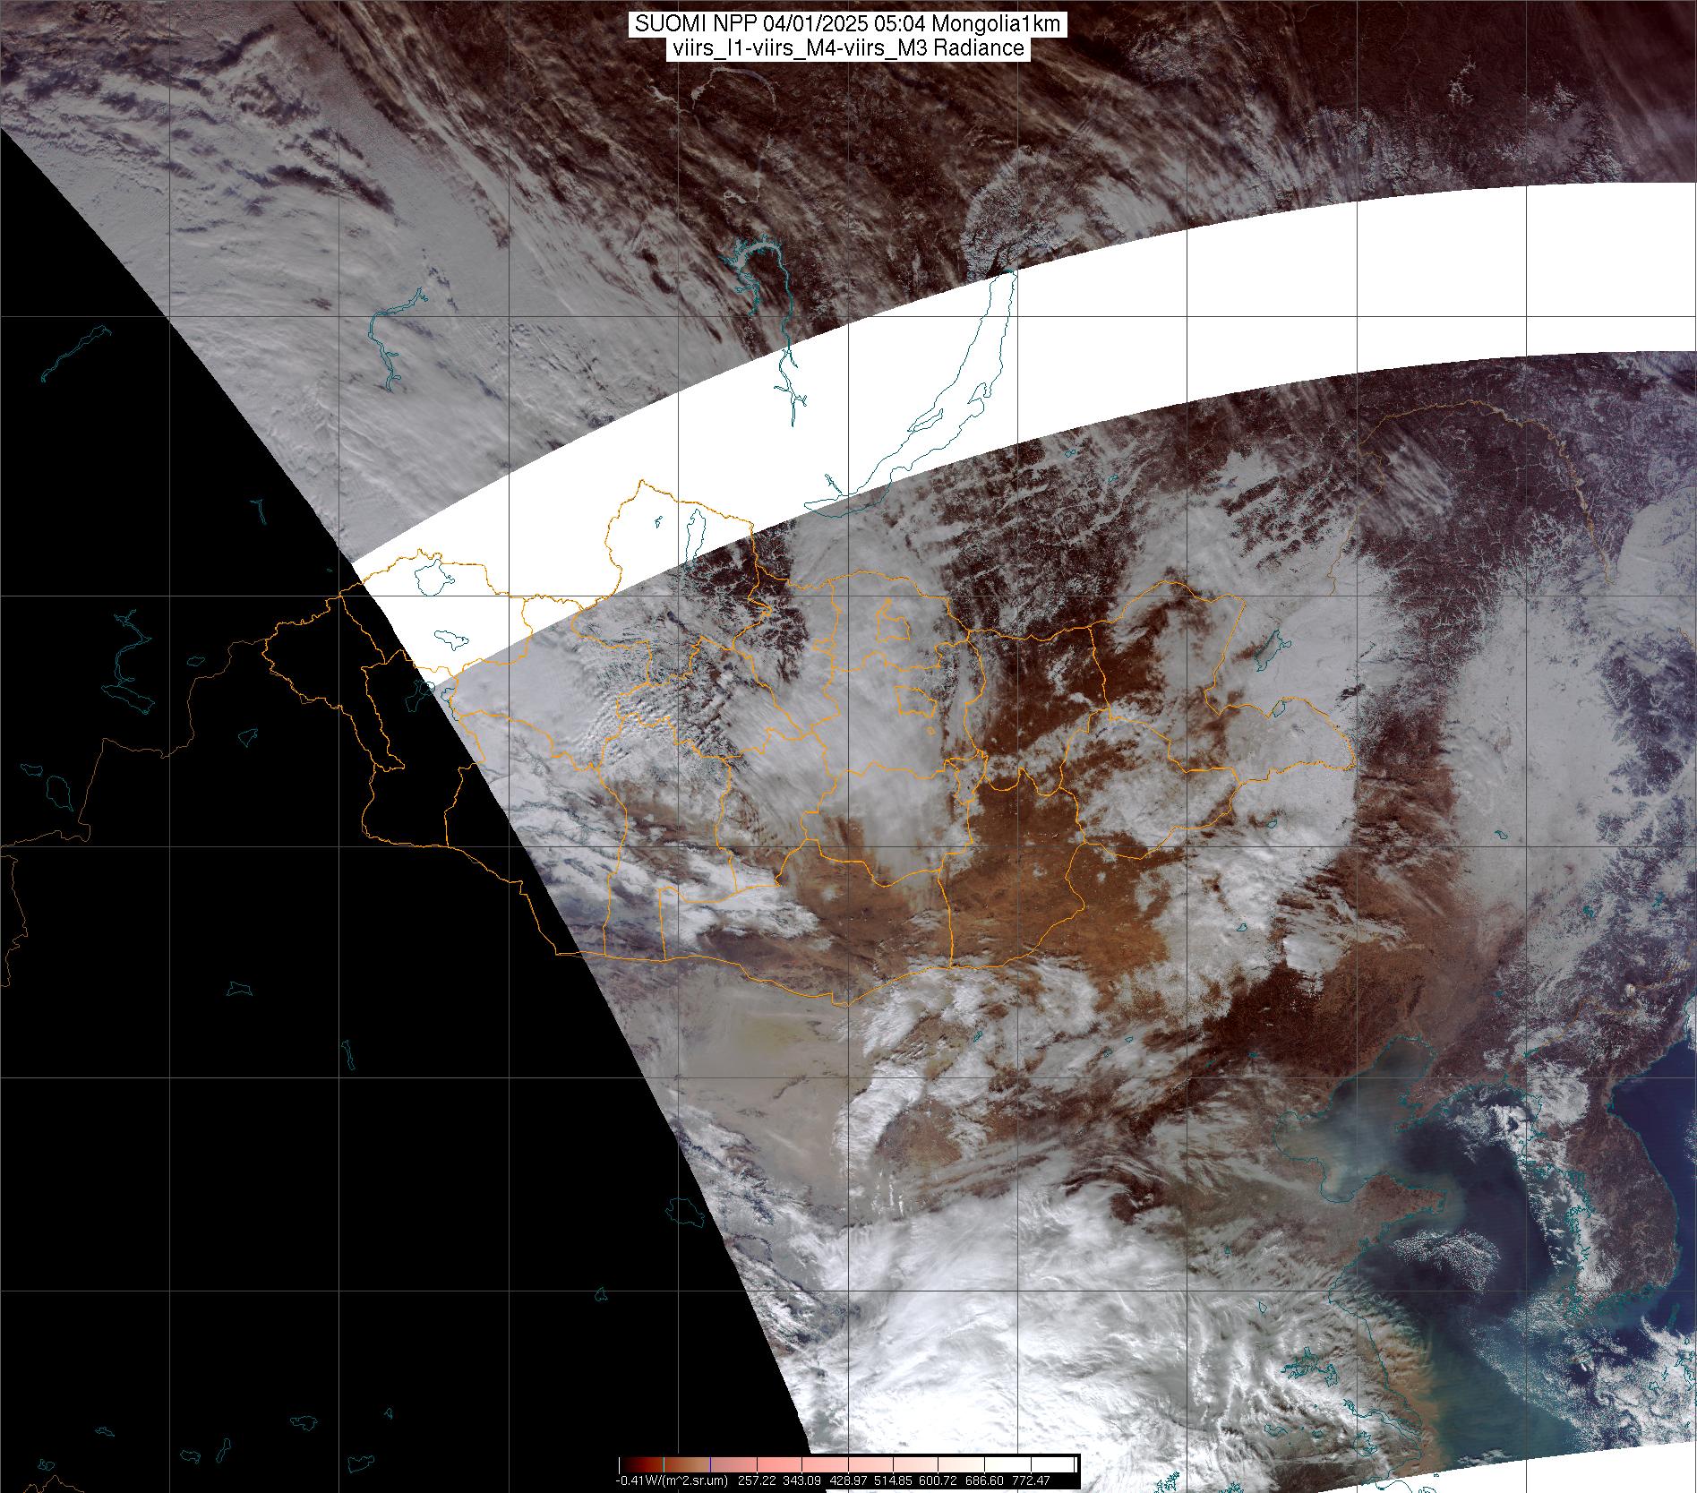Click the radiance color bar gradient
The width and height of the screenshot is (1697, 1493).
846,1464
